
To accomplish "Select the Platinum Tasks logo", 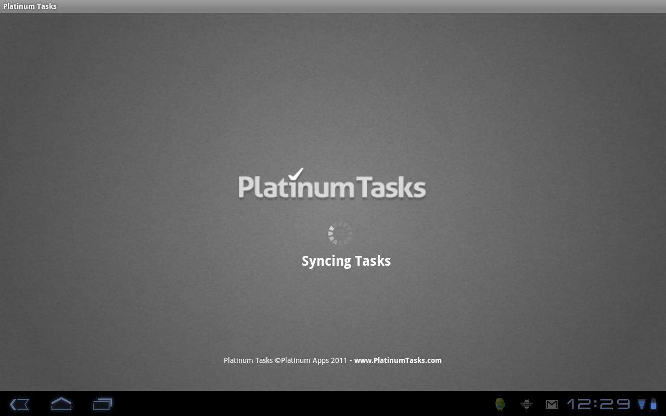I will pyautogui.click(x=332, y=186).
